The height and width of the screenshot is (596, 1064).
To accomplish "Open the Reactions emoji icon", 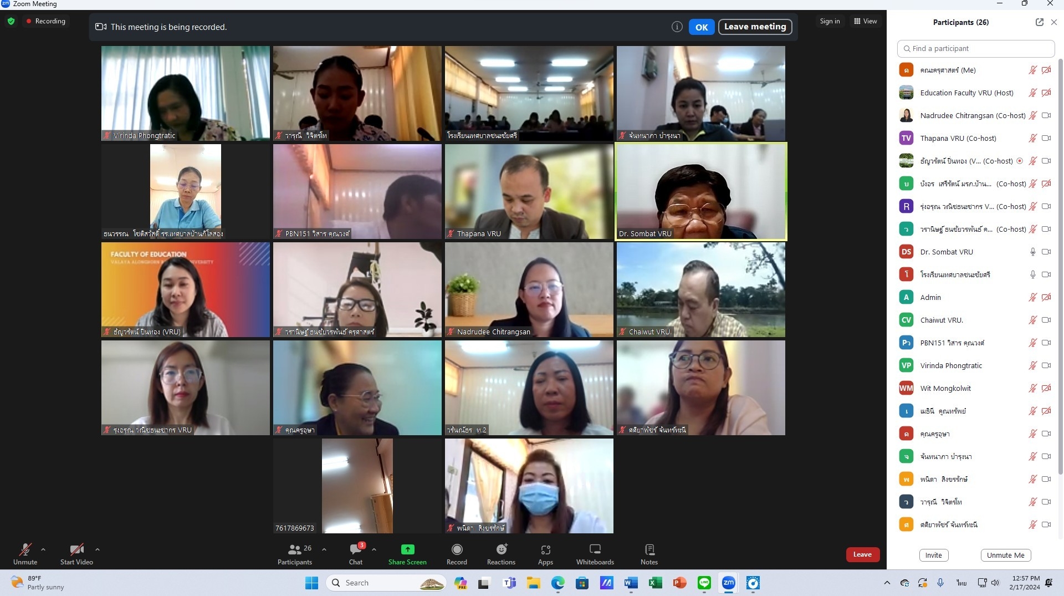I will [x=501, y=549].
